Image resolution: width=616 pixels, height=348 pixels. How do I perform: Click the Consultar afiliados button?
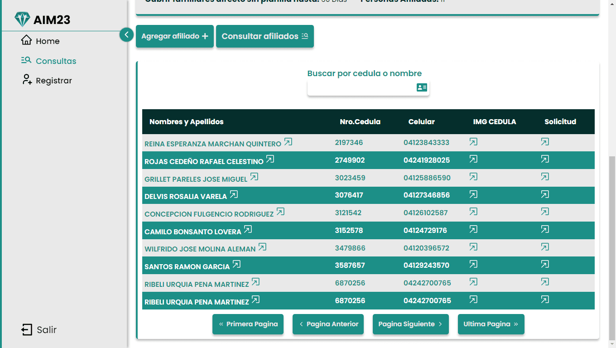point(265,36)
